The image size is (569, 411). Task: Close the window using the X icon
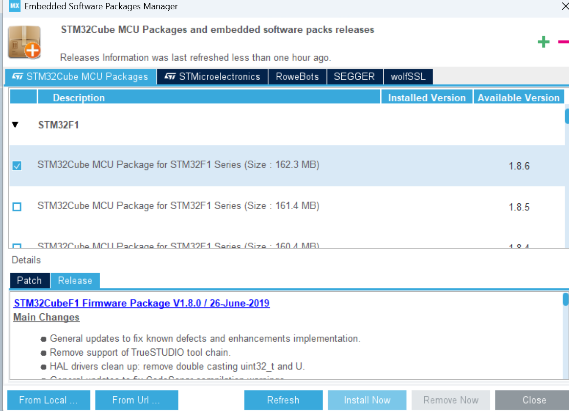tap(565, 6)
